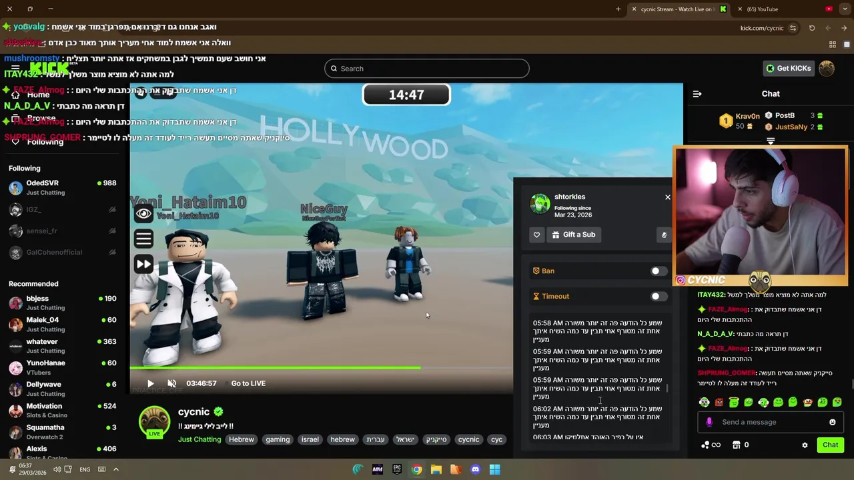Open the cycnic channel name link

pyautogui.click(x=193, y=412)
